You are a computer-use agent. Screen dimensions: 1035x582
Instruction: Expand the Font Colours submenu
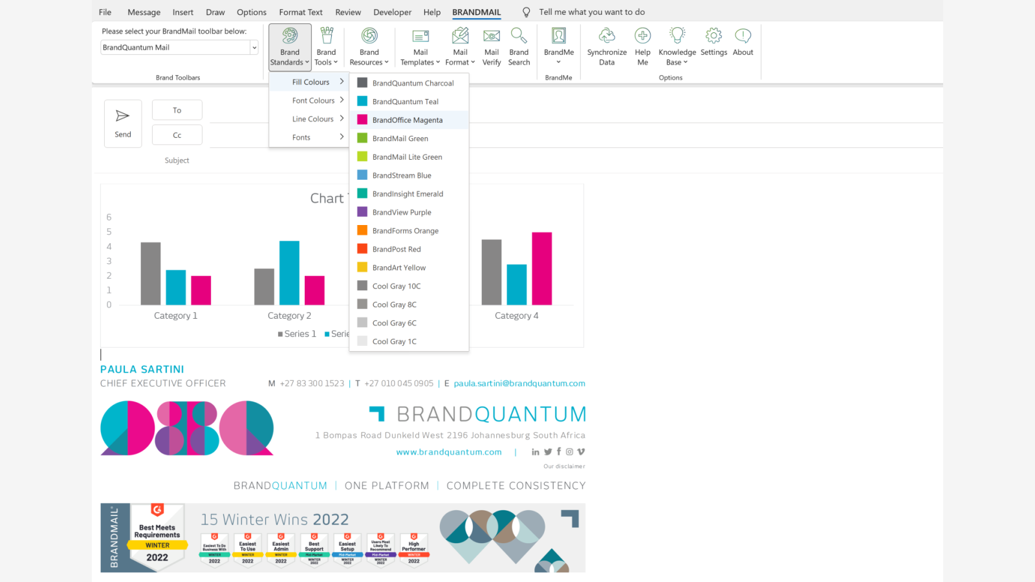click(315, 100)
